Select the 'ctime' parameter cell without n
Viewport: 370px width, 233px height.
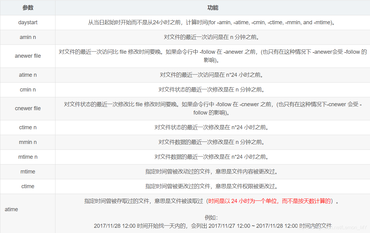28,186
